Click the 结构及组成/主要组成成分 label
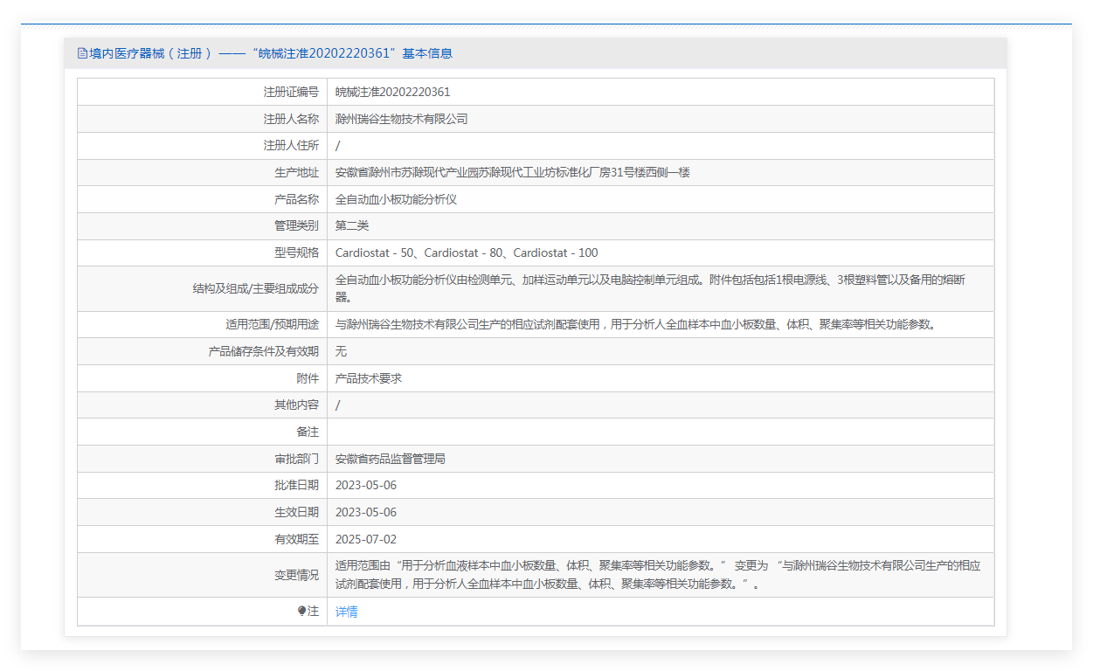The height and width of the screenshot is (671, 1093). (256, 287)
